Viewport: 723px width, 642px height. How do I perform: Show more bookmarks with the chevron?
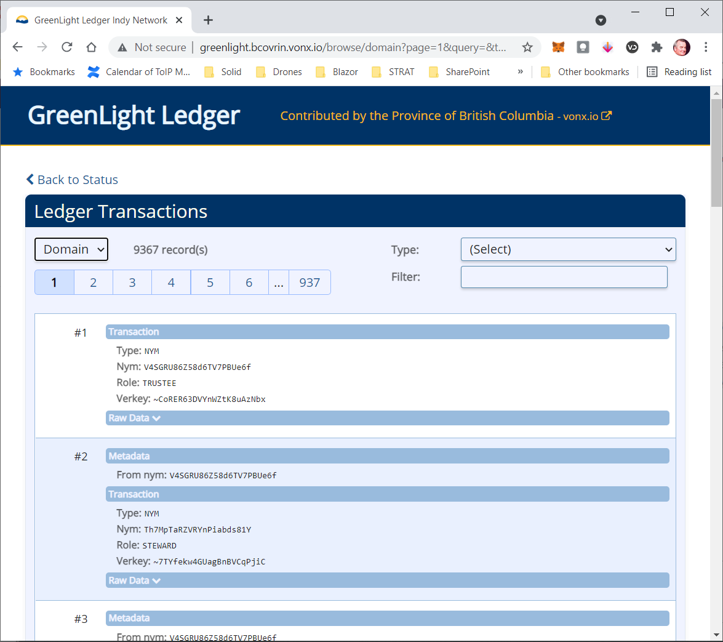coord(520,72)
